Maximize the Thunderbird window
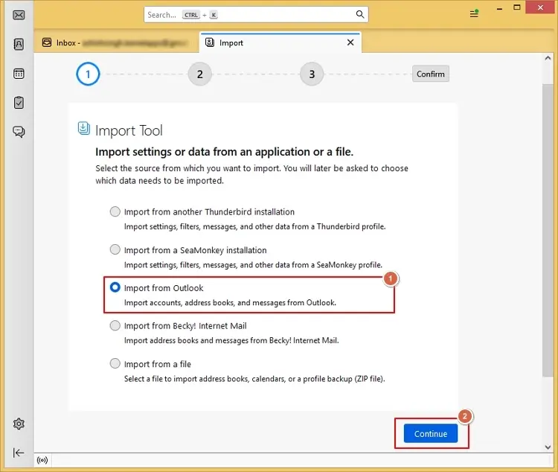This screenshot has width=558, height=472. (x=517, y=7)
